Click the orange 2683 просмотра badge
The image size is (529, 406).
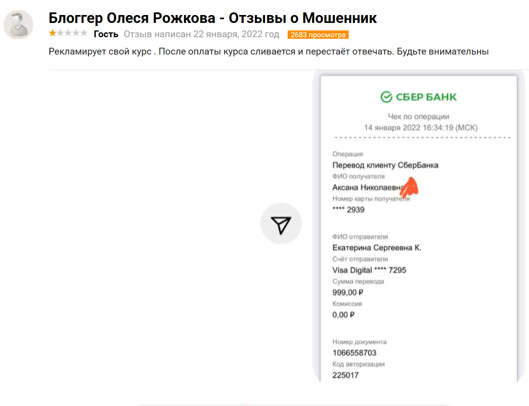coord(318,35)
